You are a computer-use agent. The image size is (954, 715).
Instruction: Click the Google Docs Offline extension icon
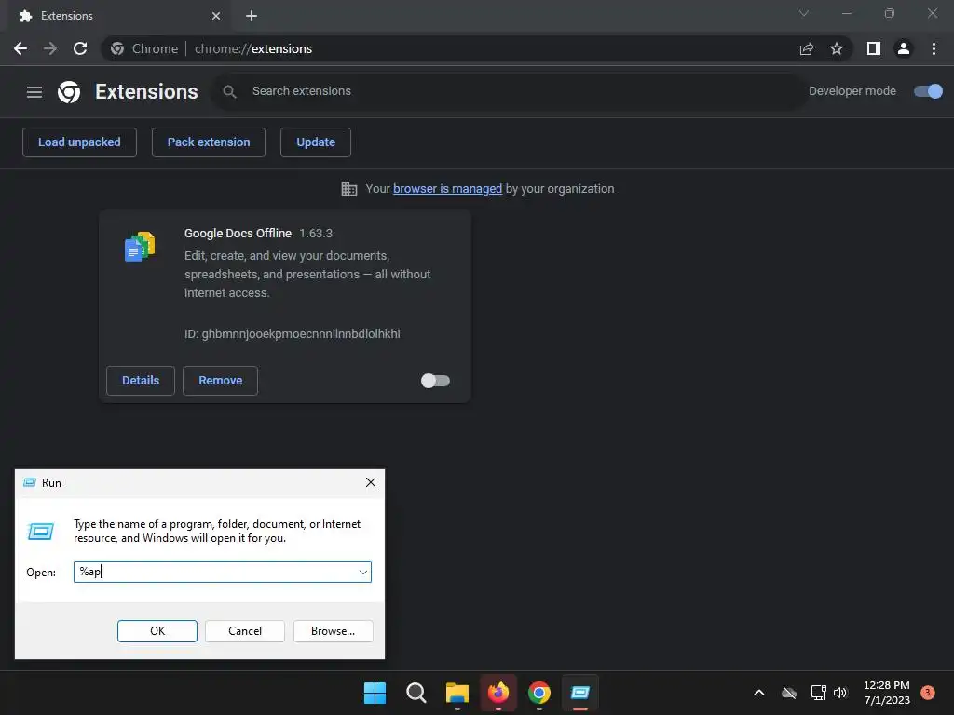pos(140,246)
